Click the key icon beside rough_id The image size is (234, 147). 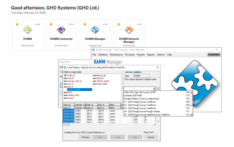[65, 75]
